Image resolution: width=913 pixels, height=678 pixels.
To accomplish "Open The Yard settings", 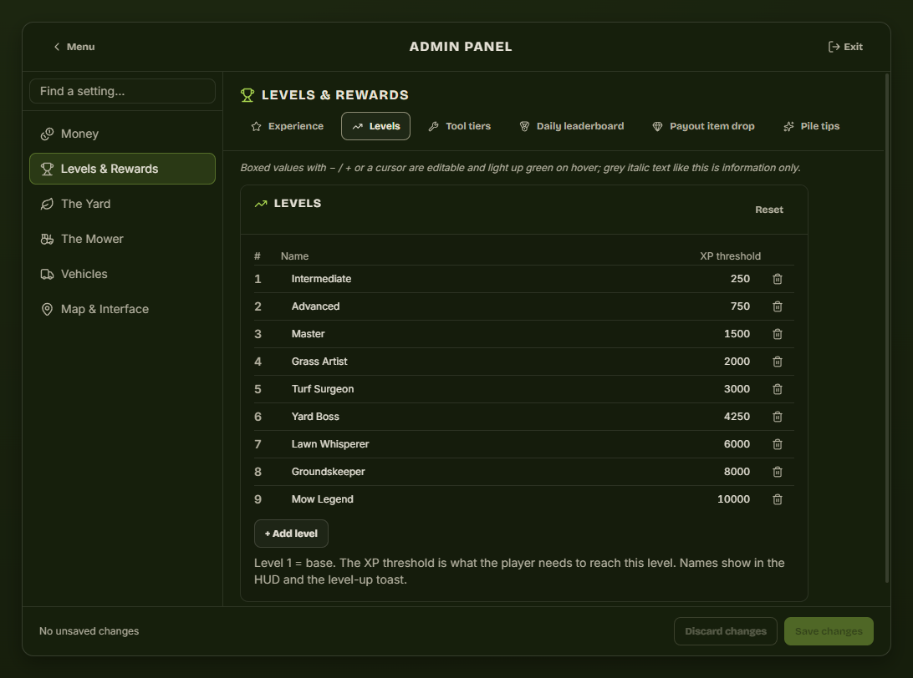I will pyautogui.click(x=122, y=204).
